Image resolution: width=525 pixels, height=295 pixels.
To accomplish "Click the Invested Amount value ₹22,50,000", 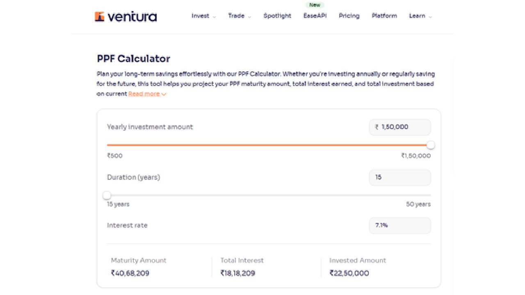I will (x=349, y=273).
